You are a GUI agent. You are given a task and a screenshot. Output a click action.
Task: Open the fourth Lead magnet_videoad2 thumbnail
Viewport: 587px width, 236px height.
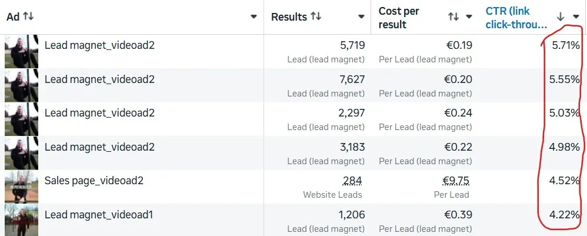click(21, 153)
